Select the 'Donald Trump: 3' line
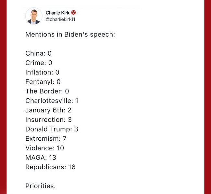The height and width of the screenshot is (194, 211). click(x=52, y=129)
